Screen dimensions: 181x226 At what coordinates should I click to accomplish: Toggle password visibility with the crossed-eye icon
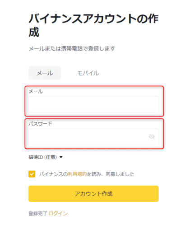click(x=152, y=137)
